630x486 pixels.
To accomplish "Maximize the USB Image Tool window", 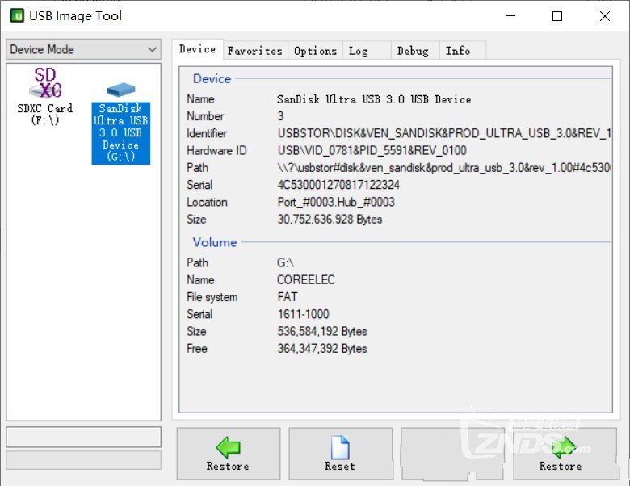I will coord(557,16).
